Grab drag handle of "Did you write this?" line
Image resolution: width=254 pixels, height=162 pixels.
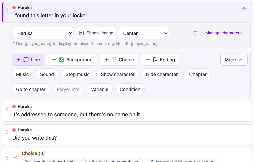coord(7,132)
